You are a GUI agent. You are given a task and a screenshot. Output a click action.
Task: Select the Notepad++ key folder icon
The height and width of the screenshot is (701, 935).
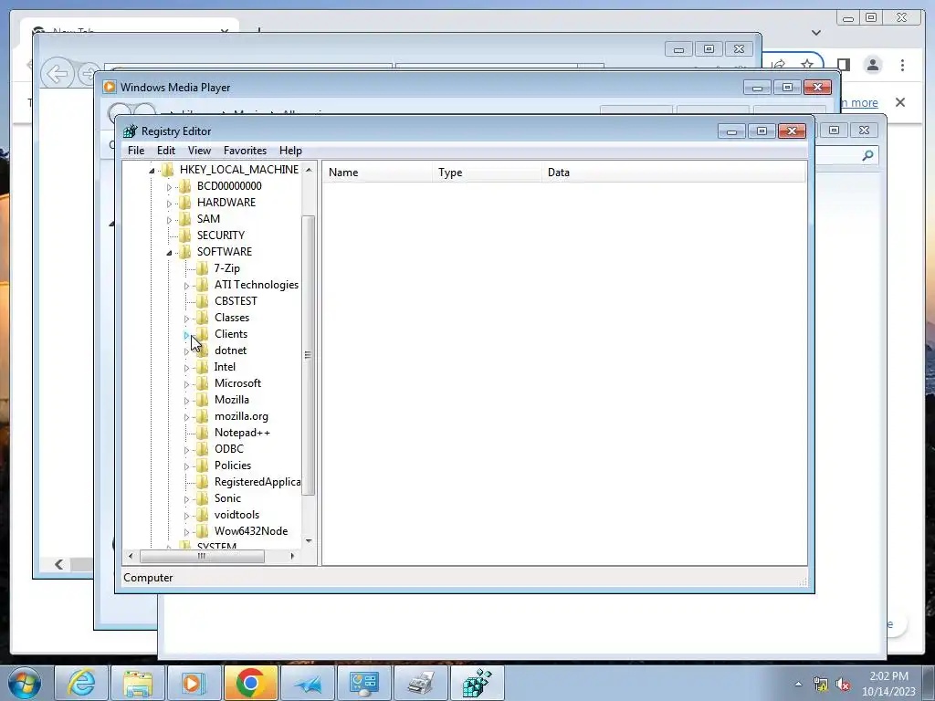pyautogui.click(x=203, y=433)
